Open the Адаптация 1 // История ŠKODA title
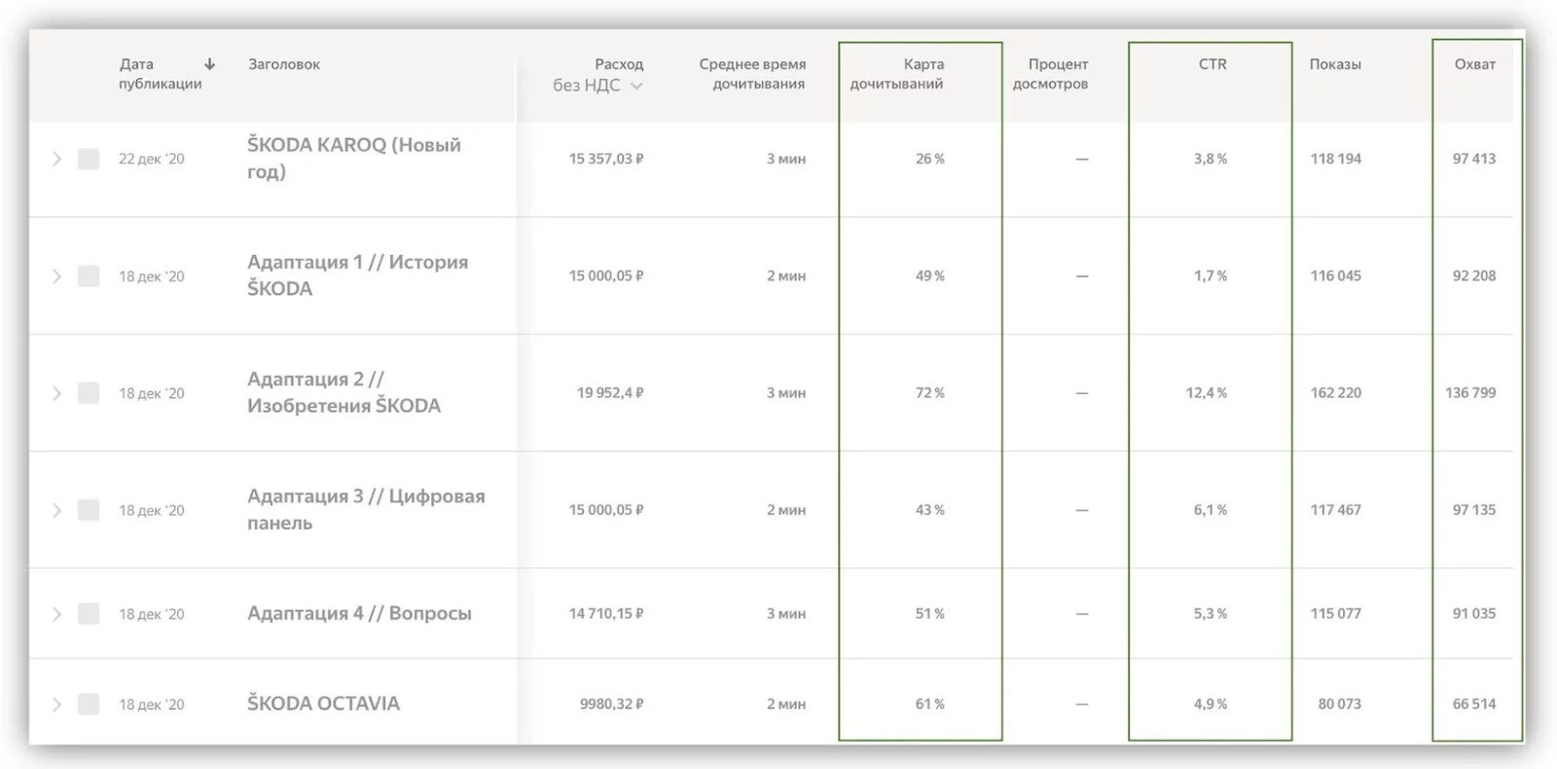Image resolution: width=1557 pixels, height=769 pixels. tap(358, 275)
